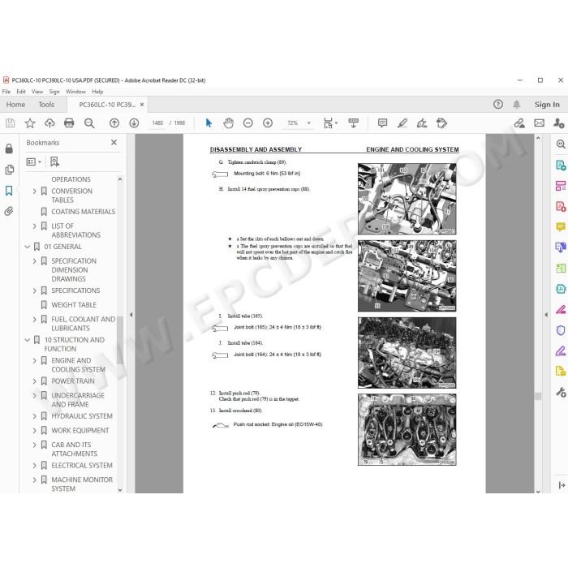Open Export PDF tool in right pane
The height and width of the screenshot is (568, 568).
(561, 166)
